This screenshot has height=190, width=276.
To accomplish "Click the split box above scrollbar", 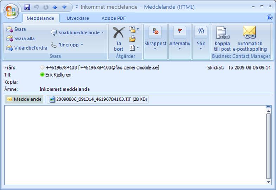I will [x=268, y=107].
